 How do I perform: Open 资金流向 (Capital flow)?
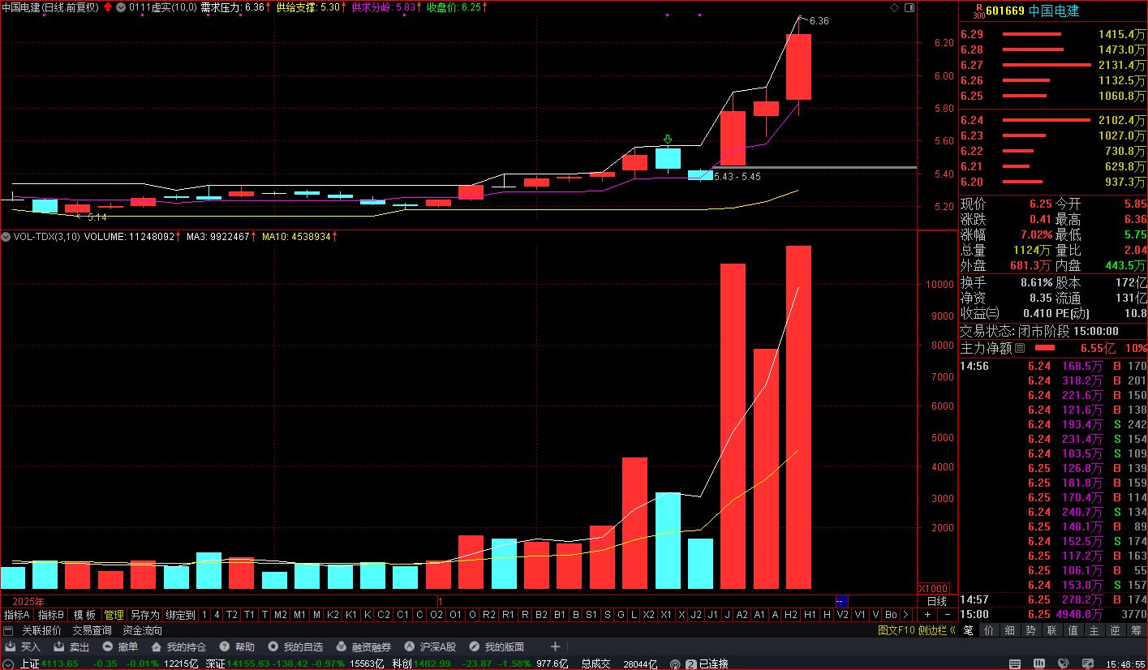(x=143, y=630)
